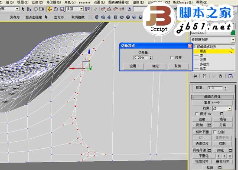Toggle the Percent Snap icon

pyautogui.click(x=115, y=9)
